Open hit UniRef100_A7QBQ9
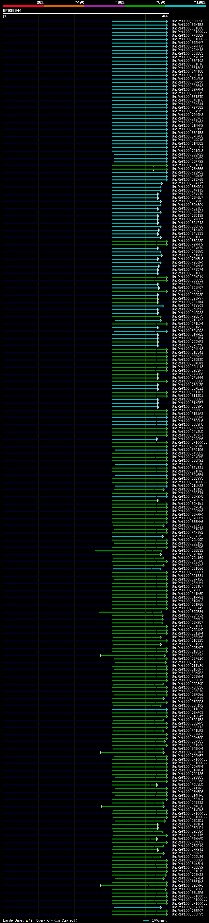Image resolution: width=209 pixels, height=923 pixels. (x=187, y=35)
